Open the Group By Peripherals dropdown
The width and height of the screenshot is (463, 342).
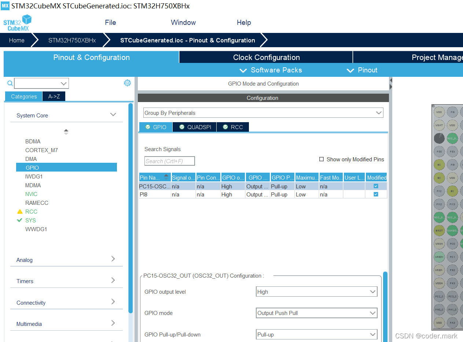point(263,113)
